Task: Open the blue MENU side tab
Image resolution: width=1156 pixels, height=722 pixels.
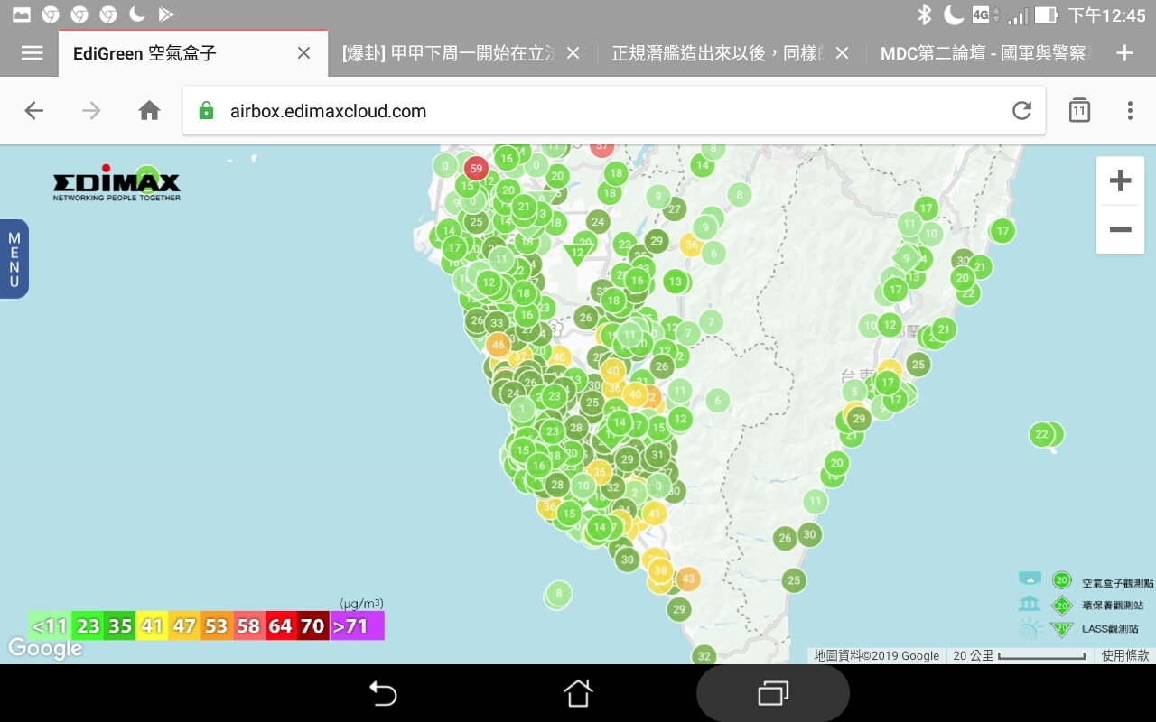Action: pos(14,259)
